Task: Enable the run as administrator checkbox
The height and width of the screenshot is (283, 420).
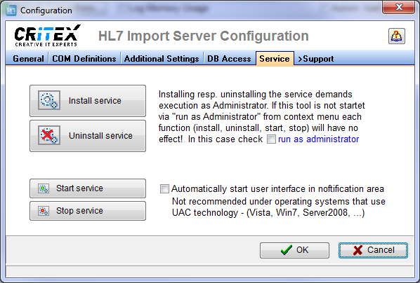Action: [271, 139]
